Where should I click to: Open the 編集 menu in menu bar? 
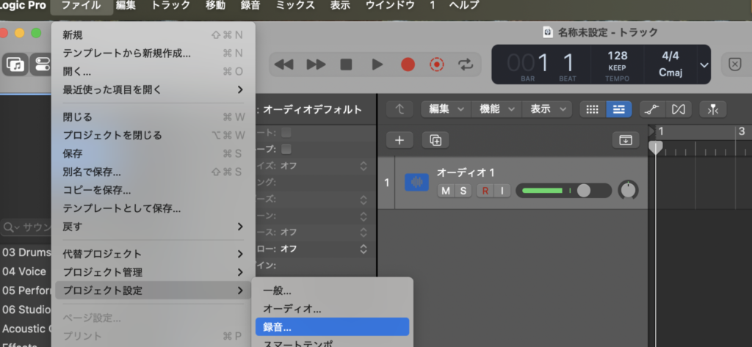[126, 6]
